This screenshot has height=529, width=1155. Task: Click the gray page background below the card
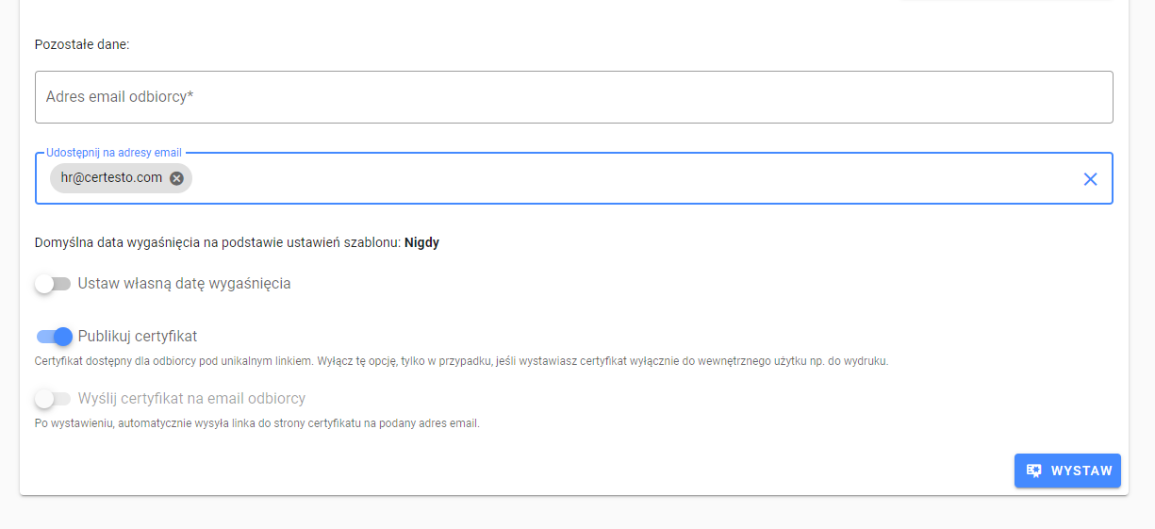pos(577,514)
